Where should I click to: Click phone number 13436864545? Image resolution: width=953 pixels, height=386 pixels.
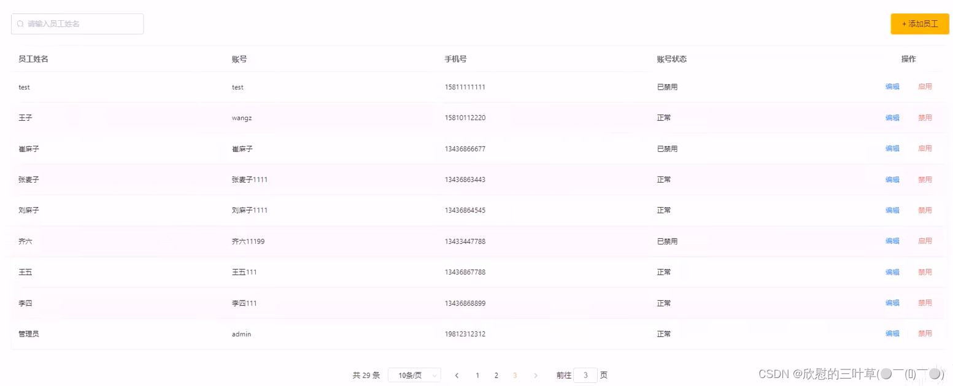(465, 210)
